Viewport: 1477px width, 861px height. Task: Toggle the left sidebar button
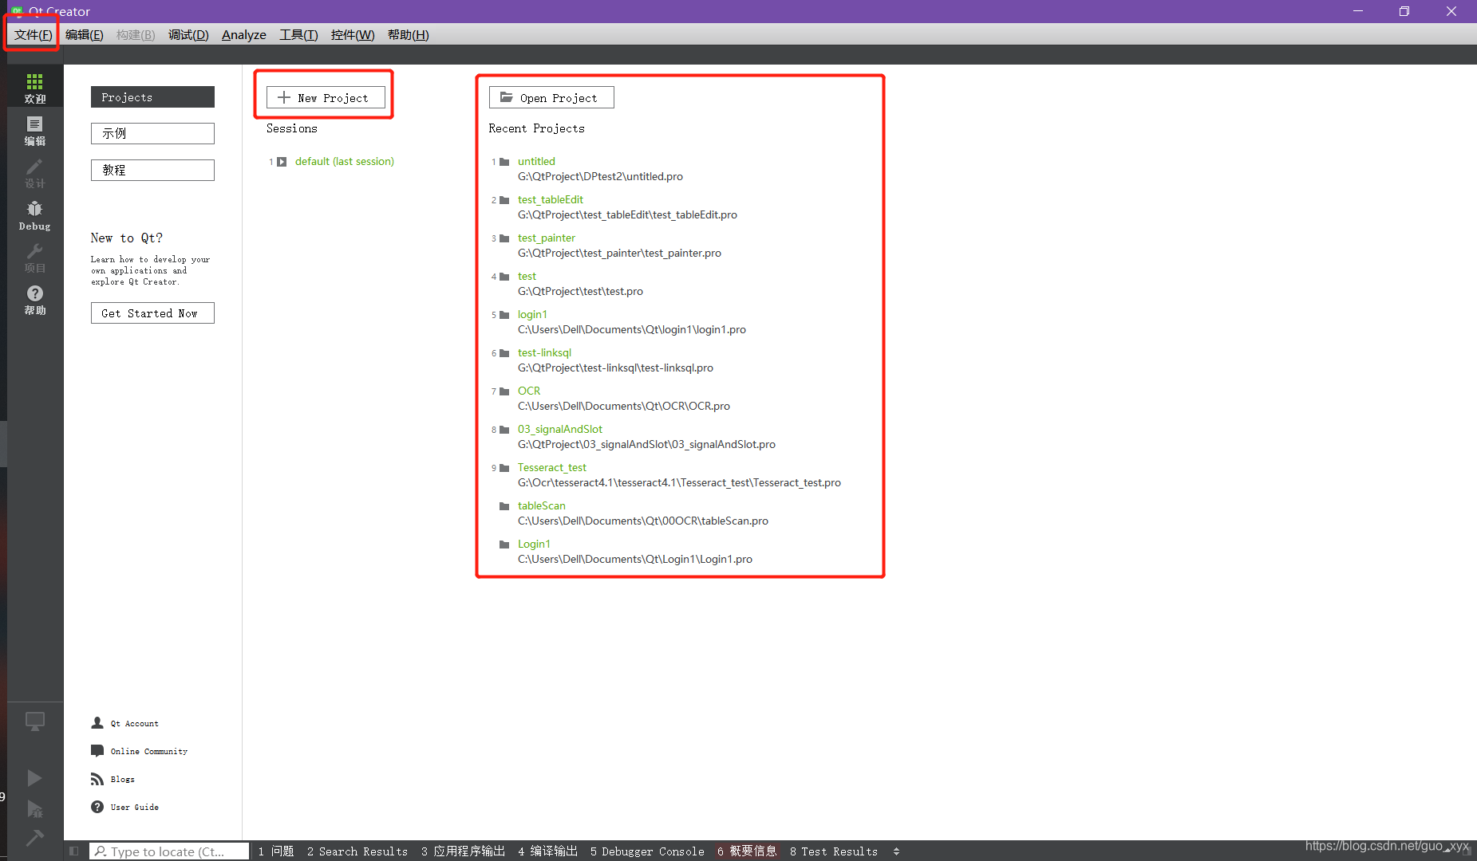pos(73,851)
